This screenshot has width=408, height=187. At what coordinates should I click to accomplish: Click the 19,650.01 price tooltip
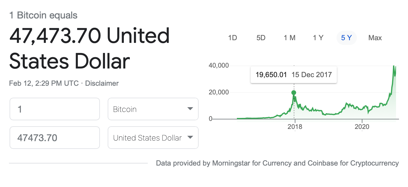coord(294,74)
